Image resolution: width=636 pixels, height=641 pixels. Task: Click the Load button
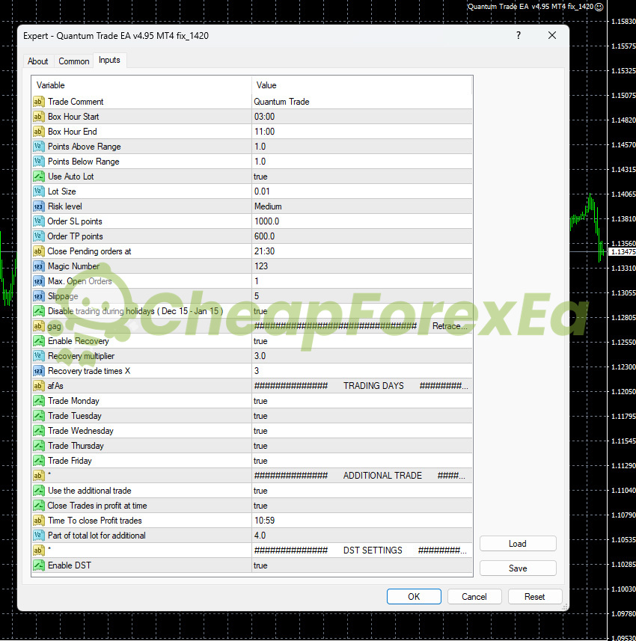click(518, 544)
